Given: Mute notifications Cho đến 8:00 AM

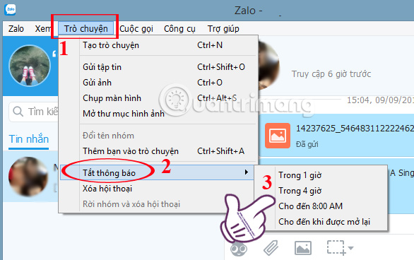Looking at the screenshot, I should [x=321, y=206].
